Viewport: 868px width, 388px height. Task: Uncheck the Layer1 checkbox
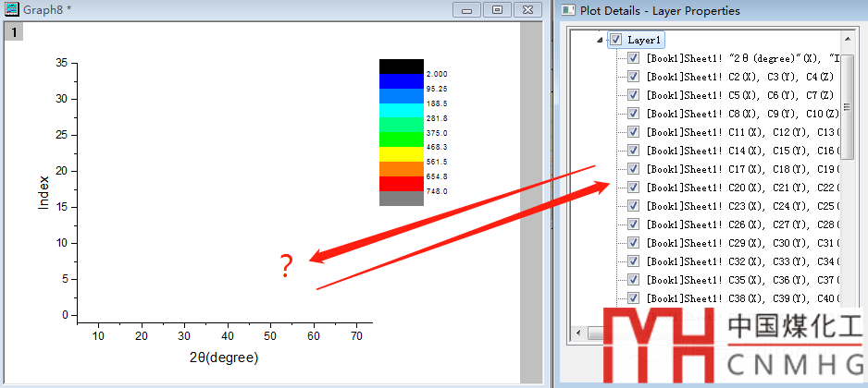pyautogui.click(x=615, y=40)
